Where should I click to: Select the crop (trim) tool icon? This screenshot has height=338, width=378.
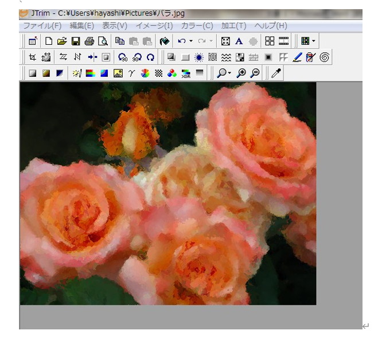click(x=33, y=57)
